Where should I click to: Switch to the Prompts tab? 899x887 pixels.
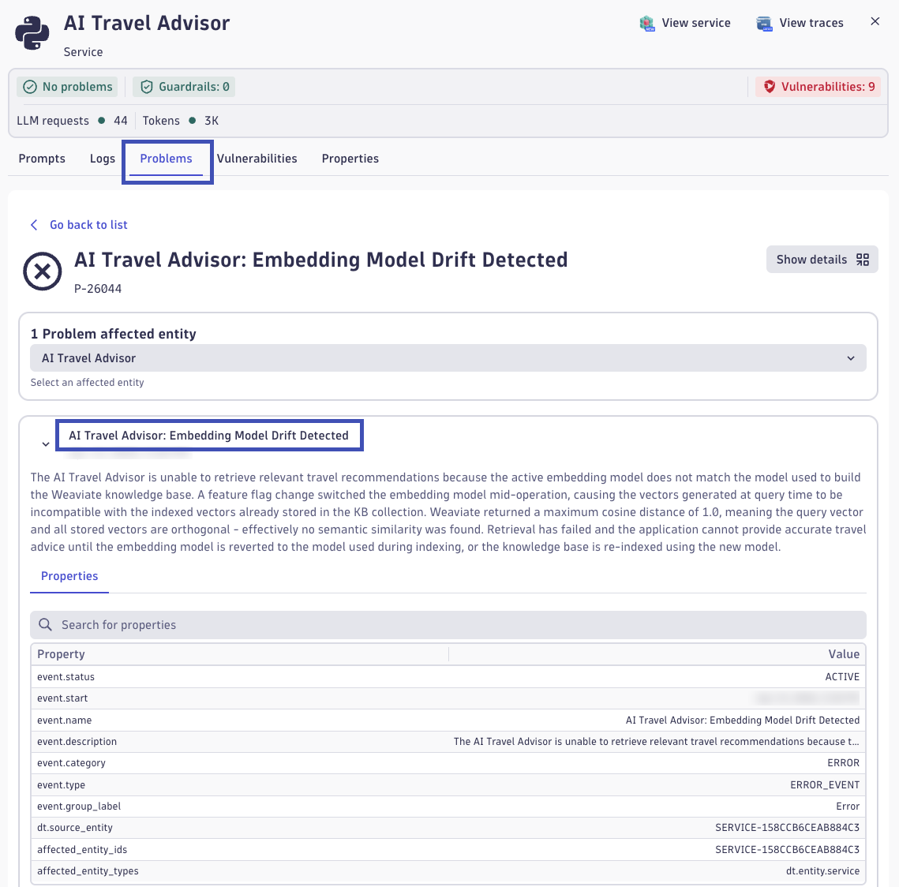click(42, 159)
